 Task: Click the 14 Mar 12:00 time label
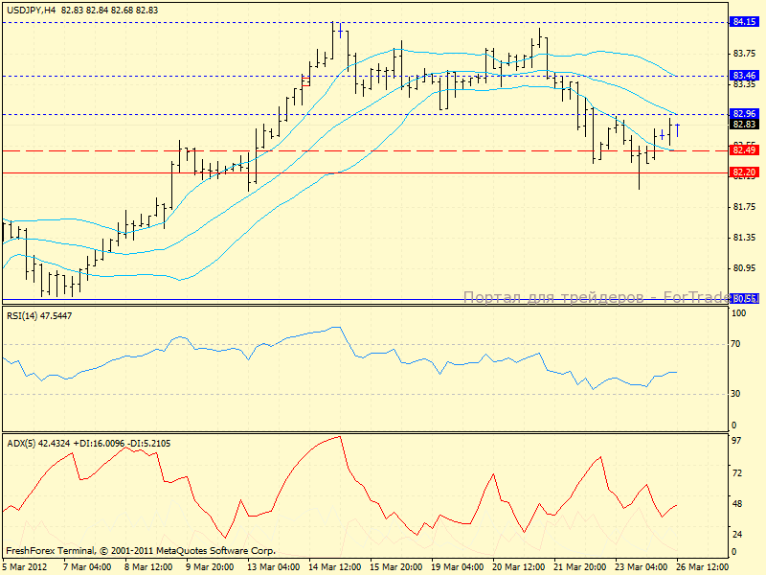point(331,566)
